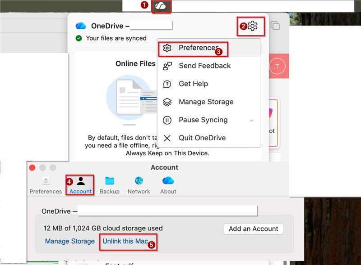Click the 'Online Files' heading
Viewport: 361px width, 265px height.
[x=136, y=63]
